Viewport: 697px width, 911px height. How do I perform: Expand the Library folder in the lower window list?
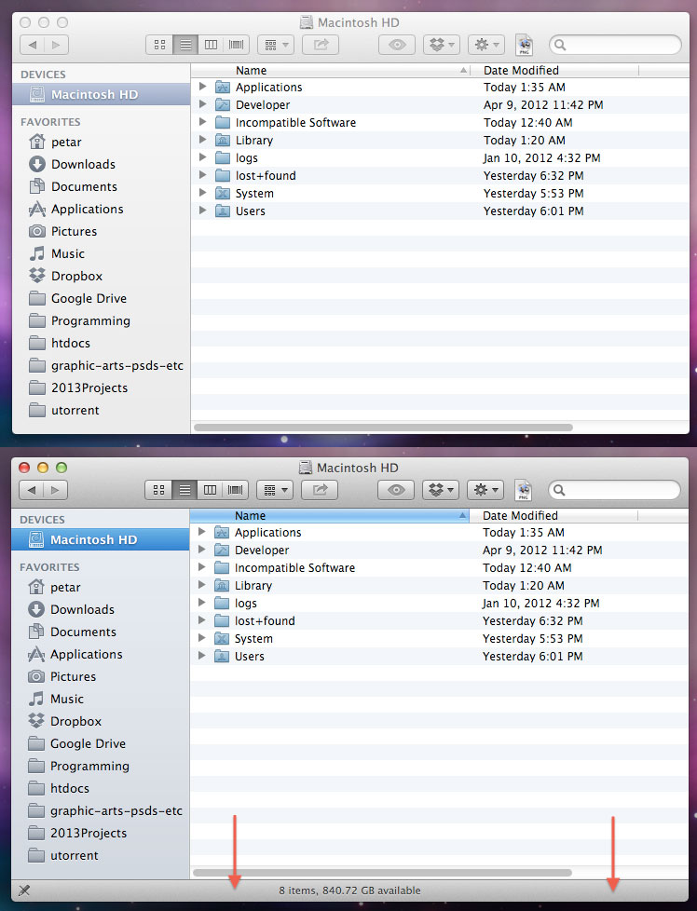click(x=201, y=585)
